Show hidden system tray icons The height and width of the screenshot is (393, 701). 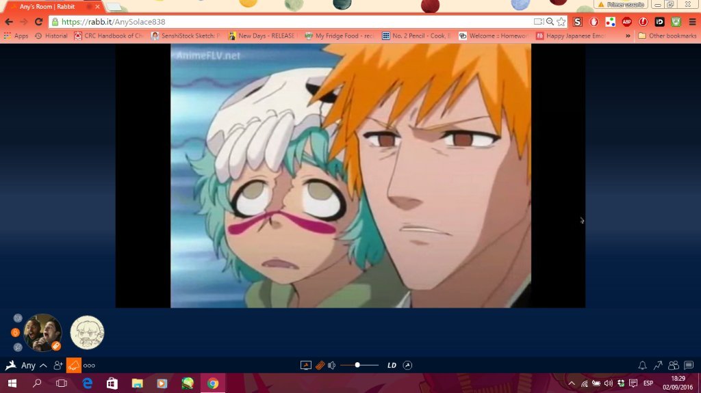coord(572,383)
